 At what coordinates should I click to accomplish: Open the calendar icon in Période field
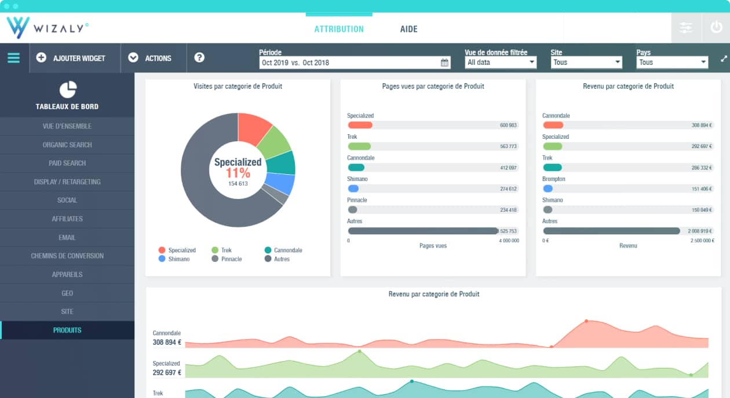click(444, 62)
